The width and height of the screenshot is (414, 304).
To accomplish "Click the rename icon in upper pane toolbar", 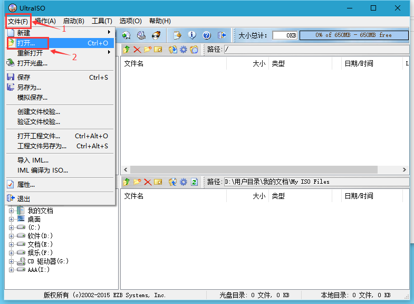I will click(158, 50).
